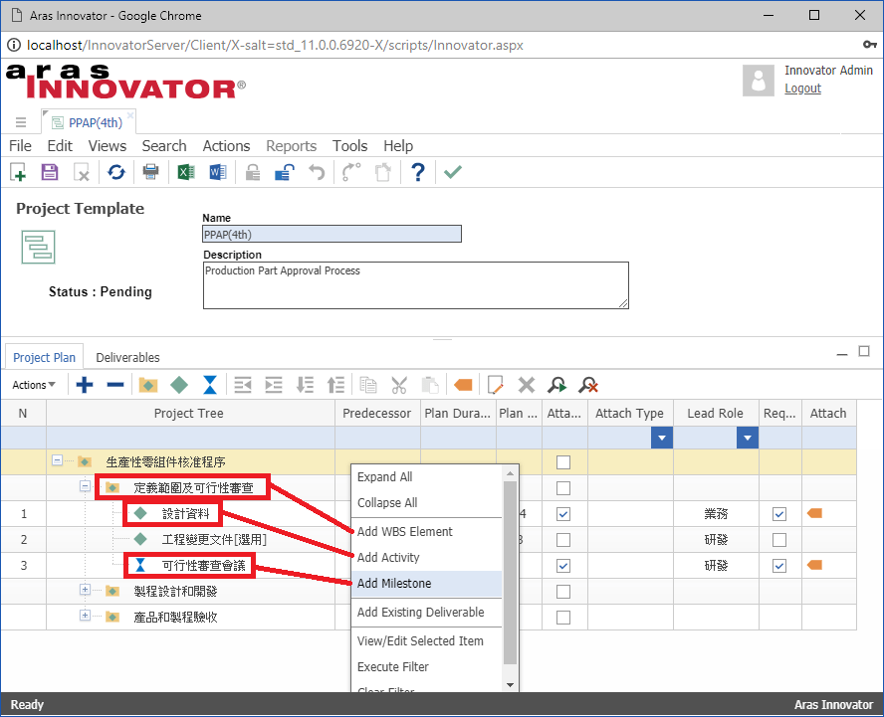Click the green diamond activity toolbar icon
This screenshot has height=717, width=884.
click(179, 385)
